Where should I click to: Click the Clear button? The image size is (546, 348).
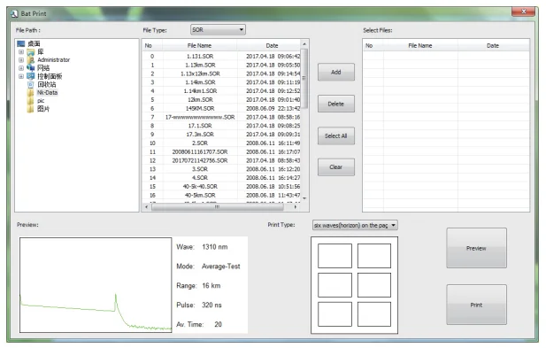coord(336,167)
